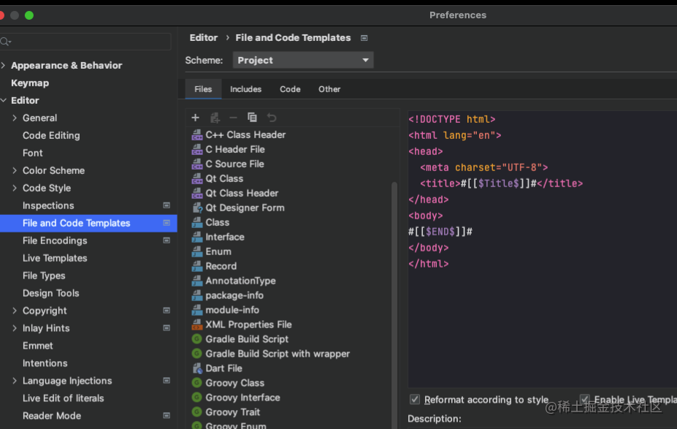Click the XML Properties File icon
This screenshot has height=429, width=677.
[x=197, y=324]
